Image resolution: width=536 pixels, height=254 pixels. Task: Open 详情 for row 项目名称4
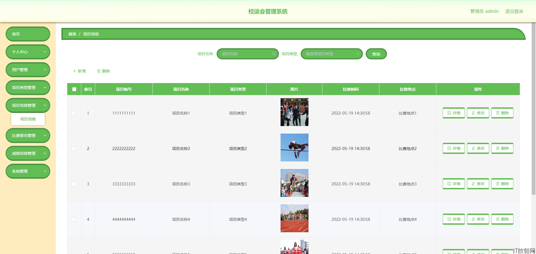454,219
